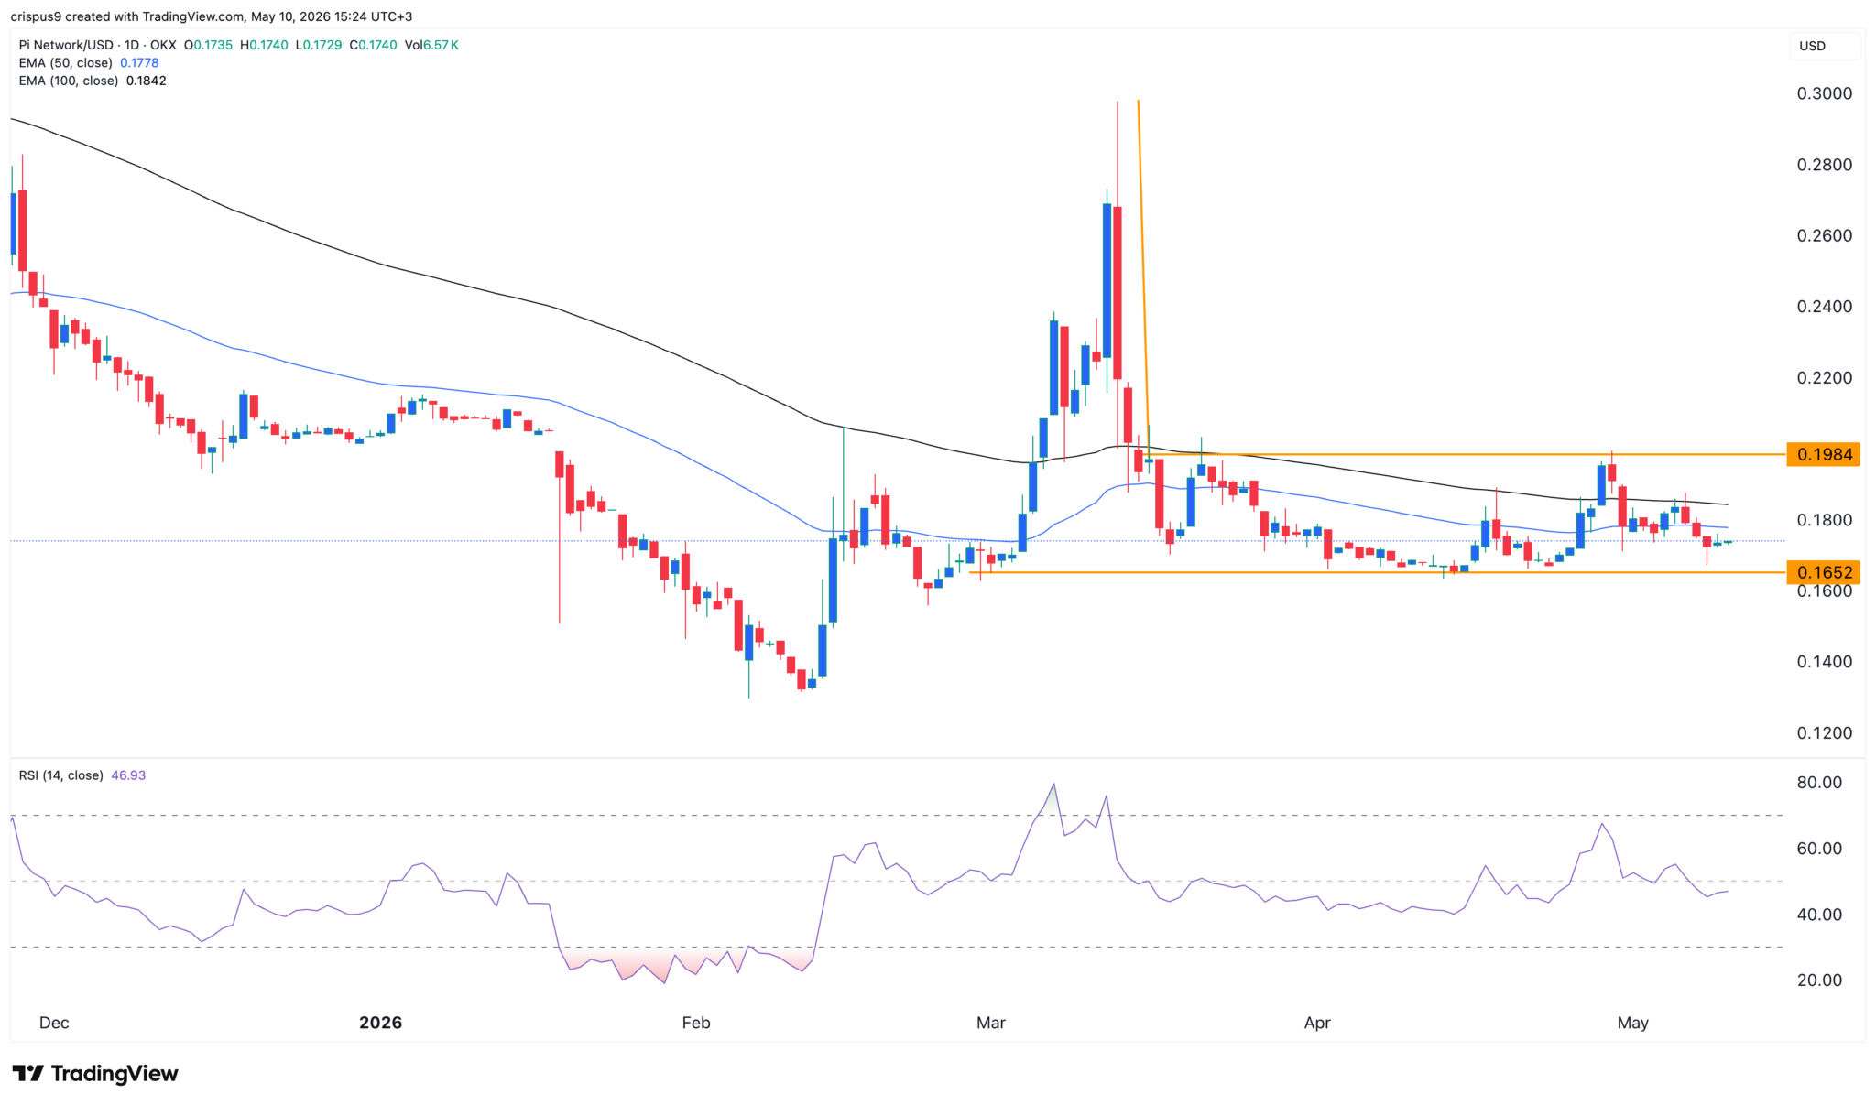Click the 2026 label on time axis

380,1023
